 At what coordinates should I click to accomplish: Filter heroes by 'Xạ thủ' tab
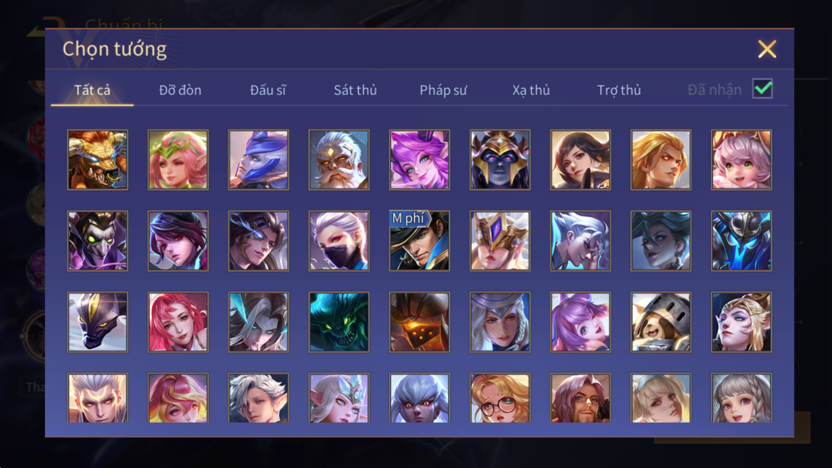pyautogui.click(x=531, y=90)
